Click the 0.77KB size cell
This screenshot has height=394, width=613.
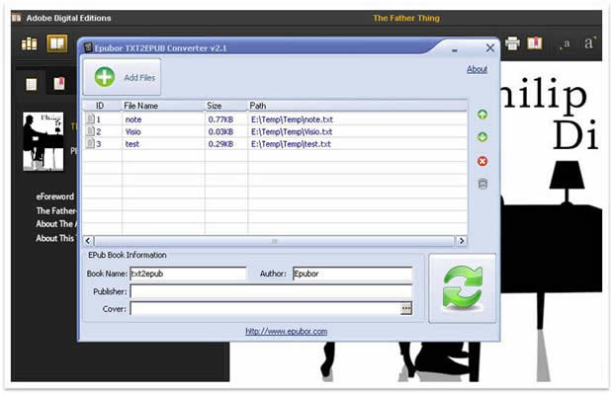220,119
